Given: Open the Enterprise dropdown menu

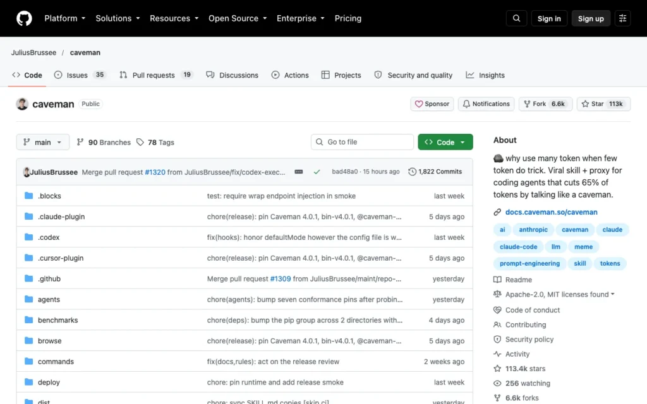Looking at the screenshot, I should pos(300,18).
